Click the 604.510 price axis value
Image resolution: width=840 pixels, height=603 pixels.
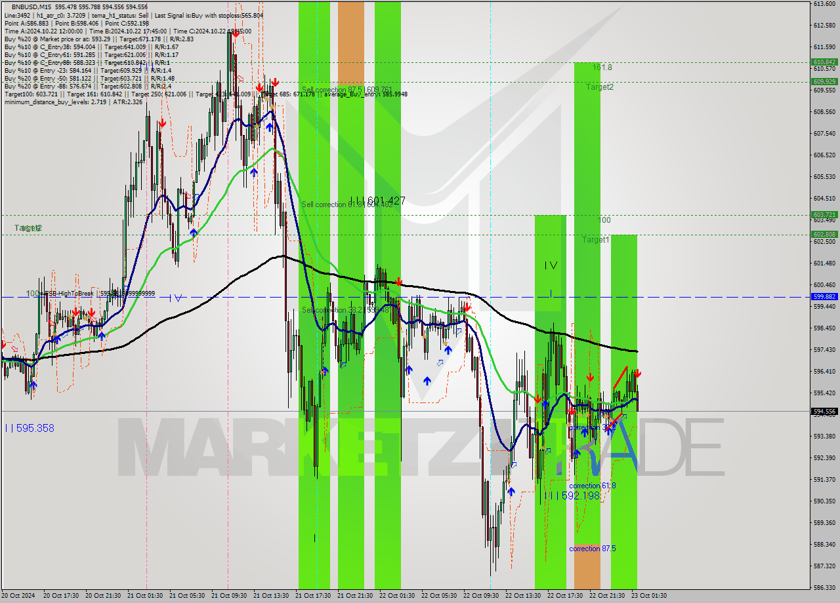click(x=824, y=199)
